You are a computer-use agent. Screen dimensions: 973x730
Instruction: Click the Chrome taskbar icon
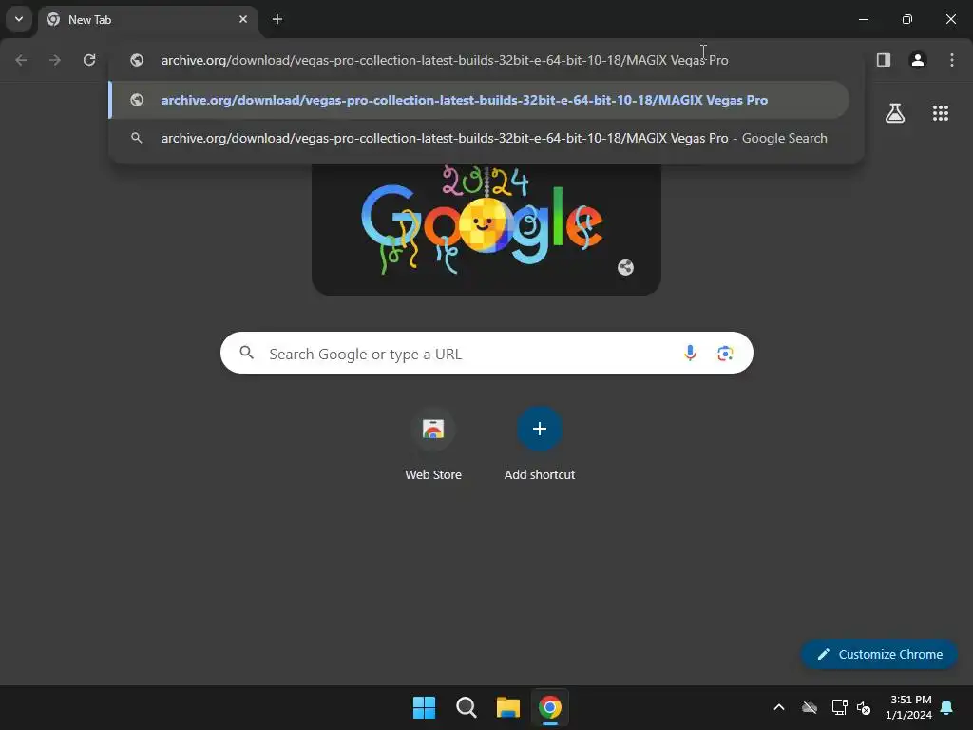[x=550, y=707]
